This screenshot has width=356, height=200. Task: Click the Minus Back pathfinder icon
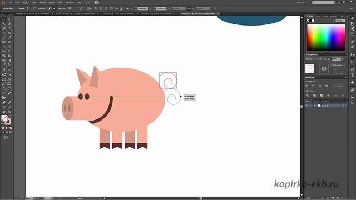[342, 96]
